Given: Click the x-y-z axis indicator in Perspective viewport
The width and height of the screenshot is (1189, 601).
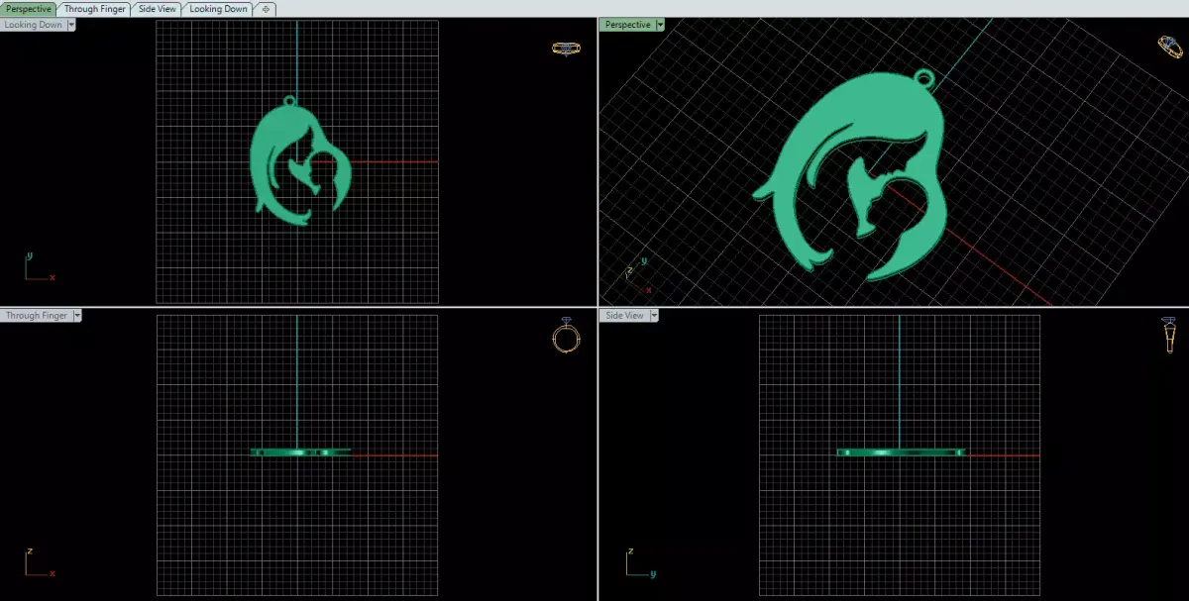Looking at the screenshot, I should pos(638,274).
